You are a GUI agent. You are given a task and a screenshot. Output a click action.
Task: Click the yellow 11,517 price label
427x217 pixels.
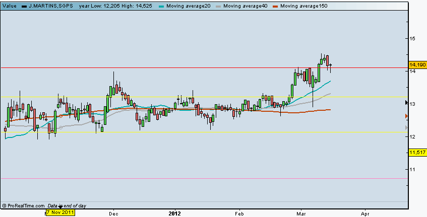pos(417,153)
